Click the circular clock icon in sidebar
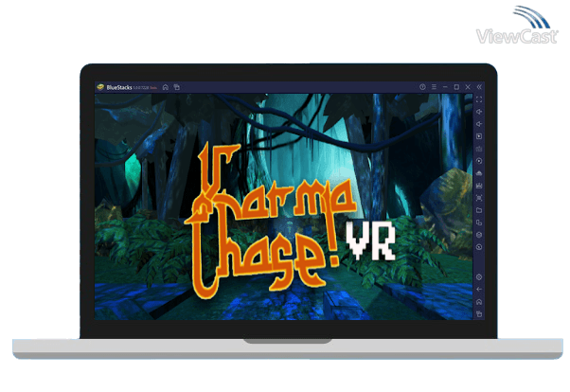The image size is (570, 392). (479, 247)
